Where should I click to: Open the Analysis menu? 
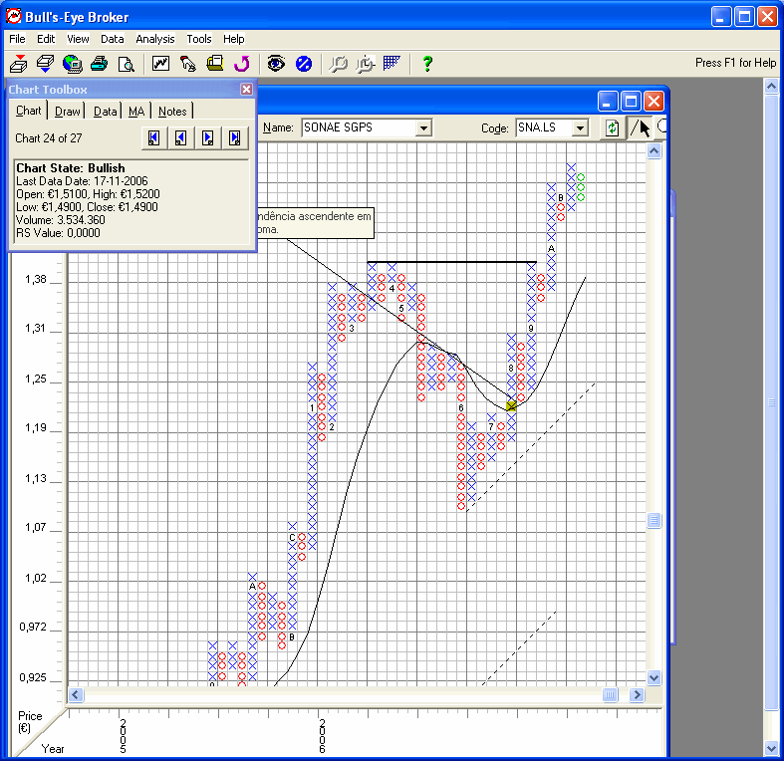pos(155,39)
